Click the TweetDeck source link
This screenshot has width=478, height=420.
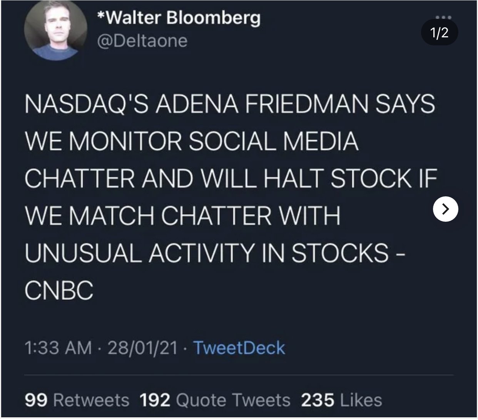239,348
